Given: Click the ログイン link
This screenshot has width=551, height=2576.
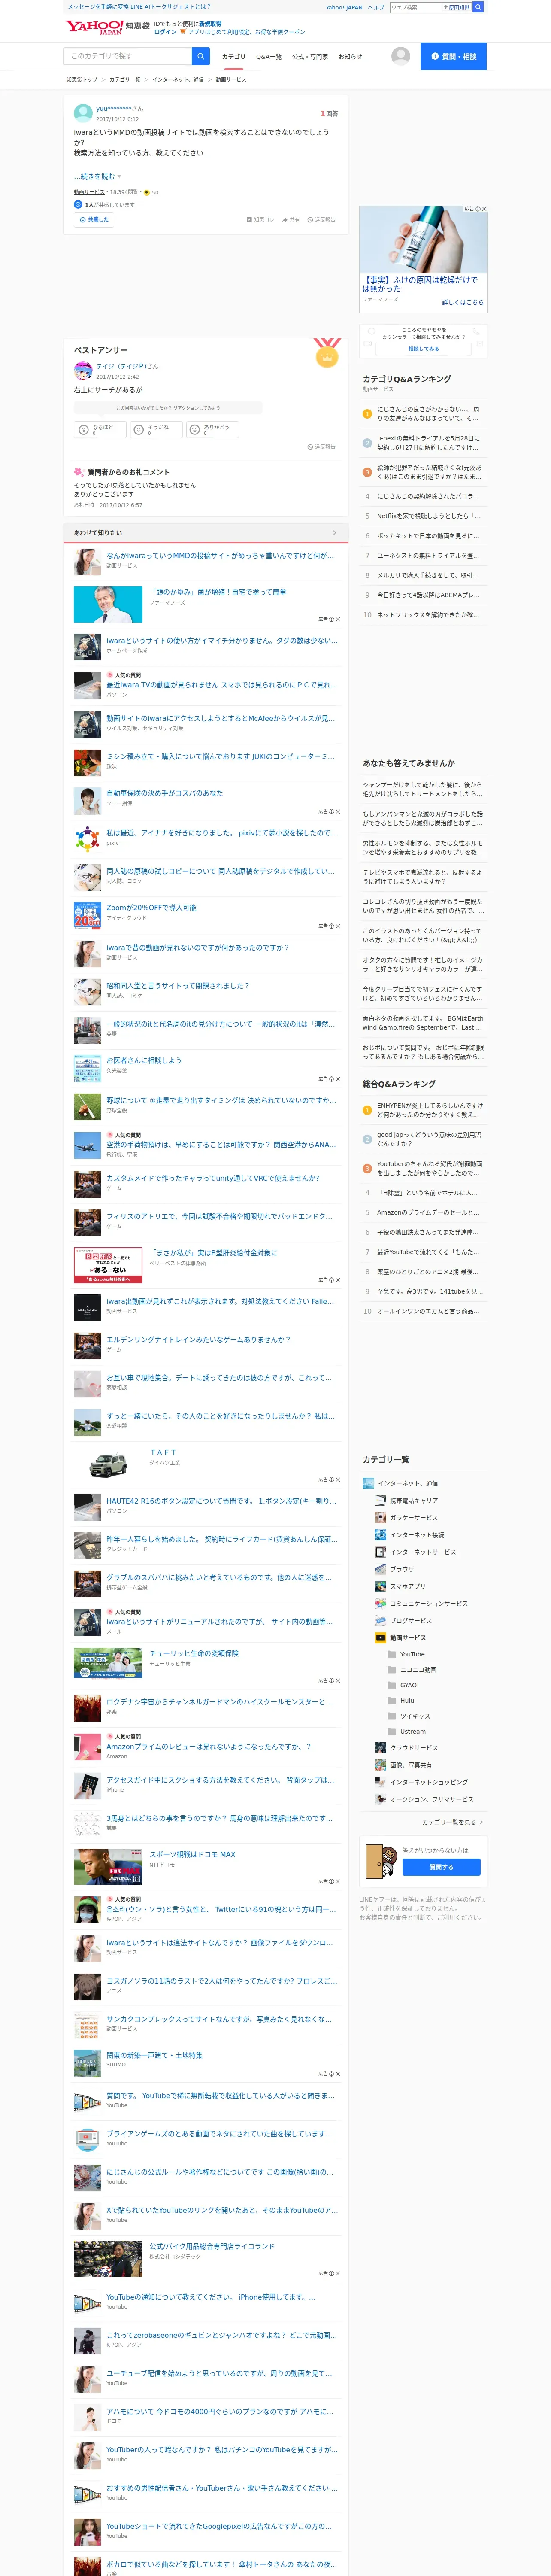Looking at the screenshot, I should [165, 32].
